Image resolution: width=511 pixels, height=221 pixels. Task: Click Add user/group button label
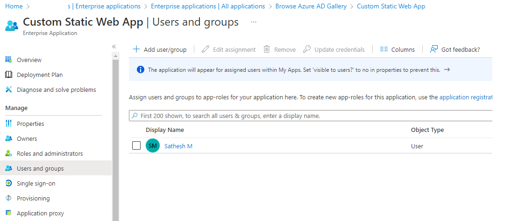[x=165, y=49]
